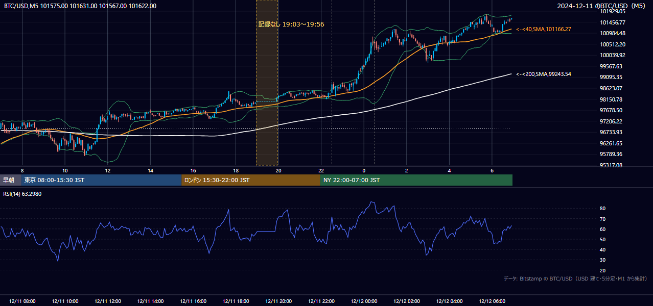This screenshot has height=306, width=653.
Task: Click the 12/11 12:00 date label
Action: 107,301
